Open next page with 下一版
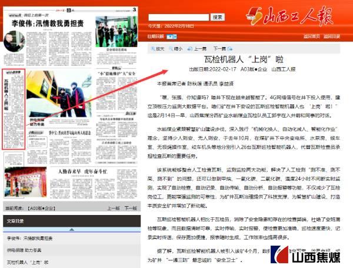Screen dimensions: 353x268 coord(131,209)
